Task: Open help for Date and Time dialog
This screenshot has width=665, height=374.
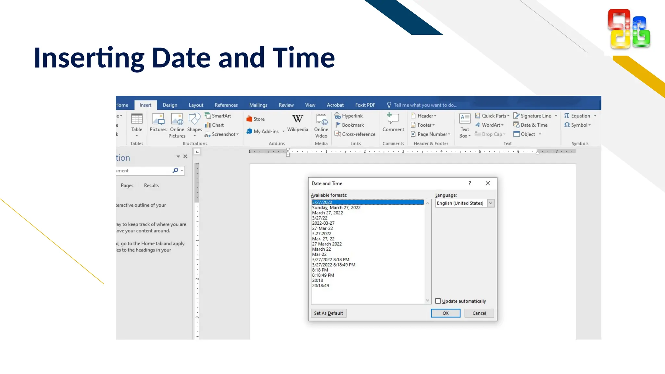Action: tap(470, 183)
